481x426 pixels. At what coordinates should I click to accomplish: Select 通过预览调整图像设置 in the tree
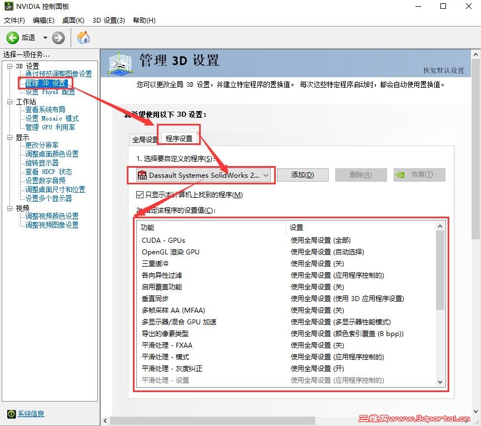click(x=58, y=74)
